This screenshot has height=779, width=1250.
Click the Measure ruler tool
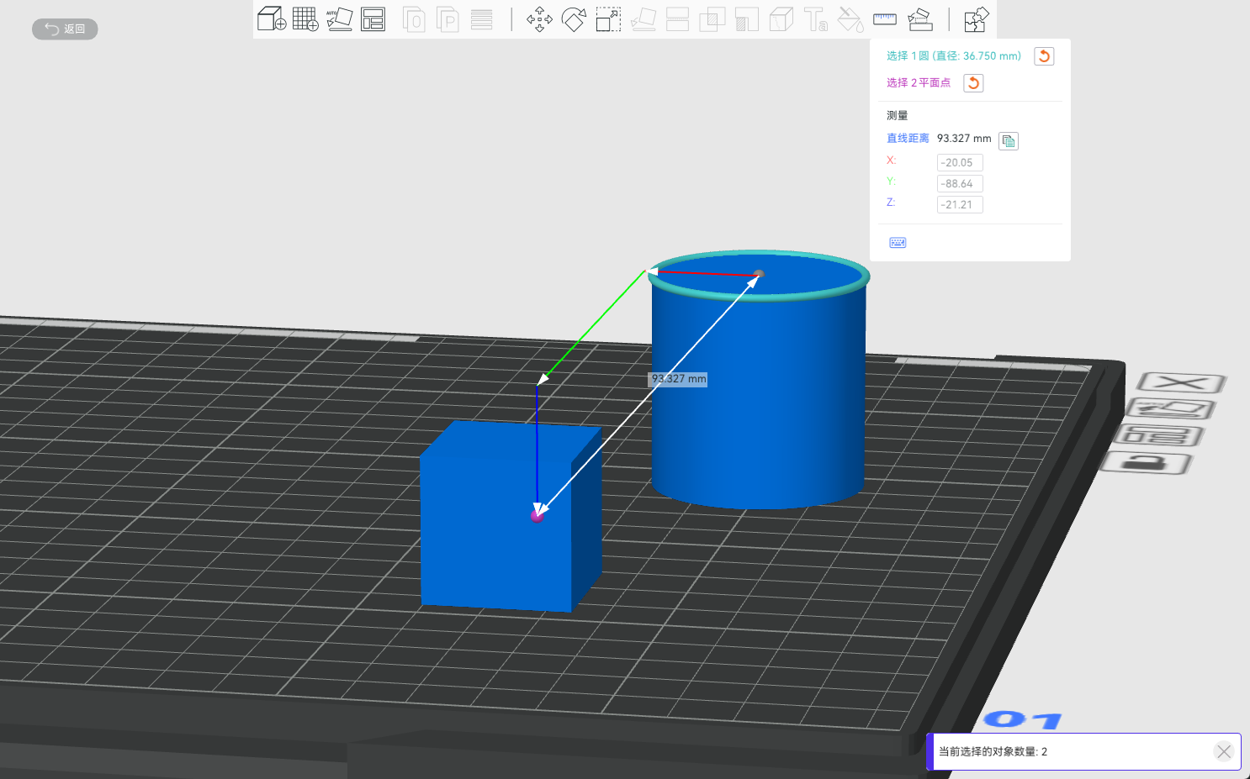click(885, 18)
